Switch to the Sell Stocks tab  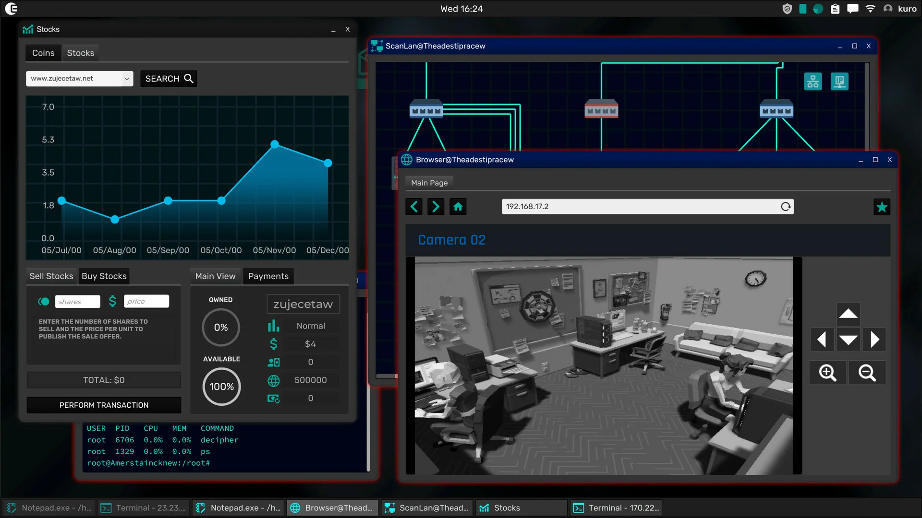51,276
